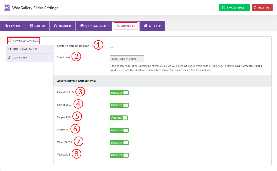Click the Advanced Controls tools icon
The height and width of the screenshot is (171, 277).
pos(10,41)
